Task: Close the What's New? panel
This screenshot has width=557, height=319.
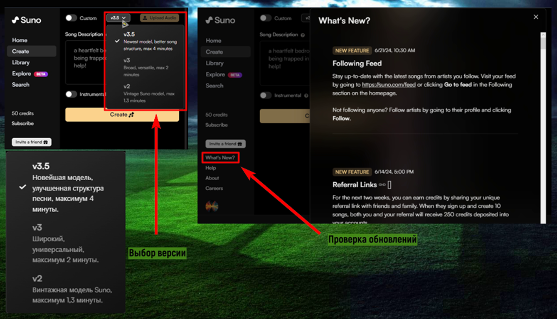Action: coord(536,17)
